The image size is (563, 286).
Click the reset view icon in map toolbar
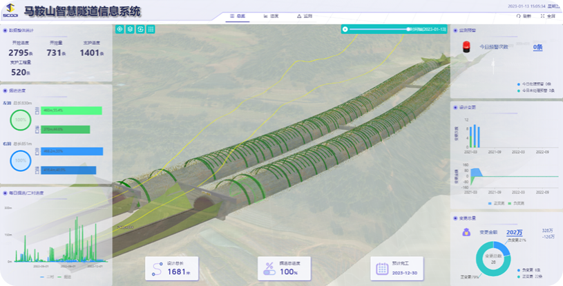140,29
